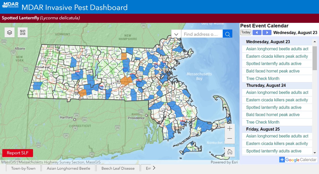Image resolution: width=319 pixels, height=174 pixels.
Task: Open the Layers list panel
Action: (9, 32)
